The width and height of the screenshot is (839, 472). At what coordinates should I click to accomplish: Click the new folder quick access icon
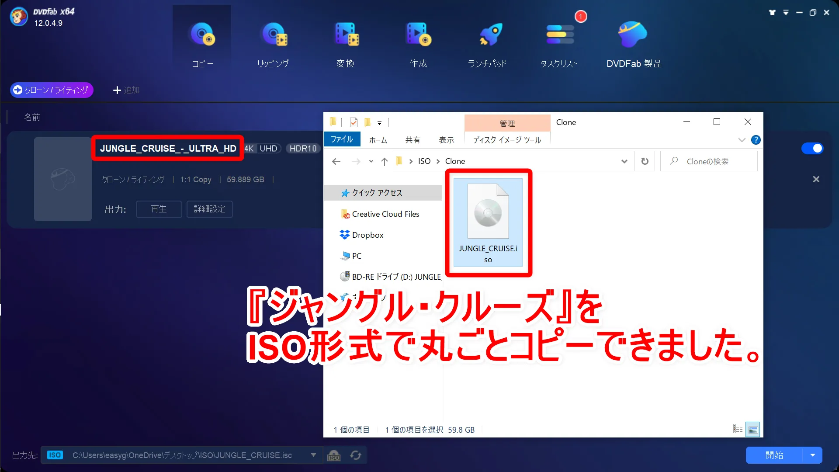tap(367, 122)
